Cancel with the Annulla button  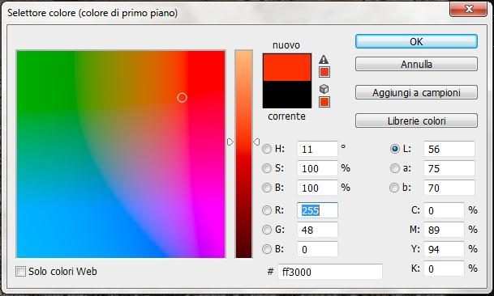pos(416,64)
